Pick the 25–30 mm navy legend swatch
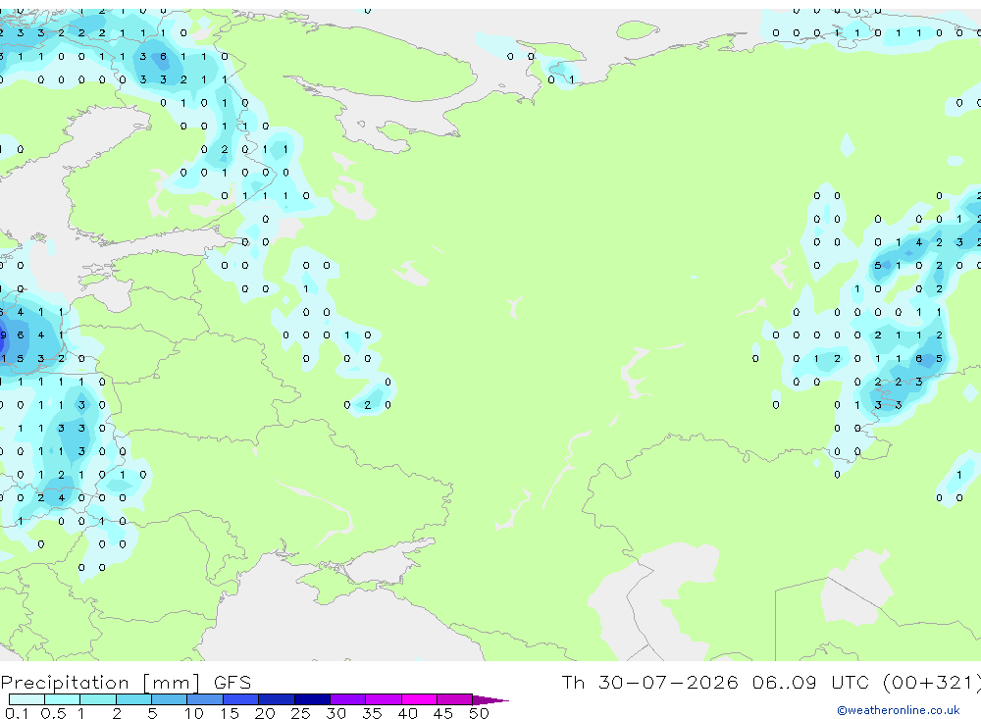The height and width of the screenshot is (719, 981). (x=312, y=699)
